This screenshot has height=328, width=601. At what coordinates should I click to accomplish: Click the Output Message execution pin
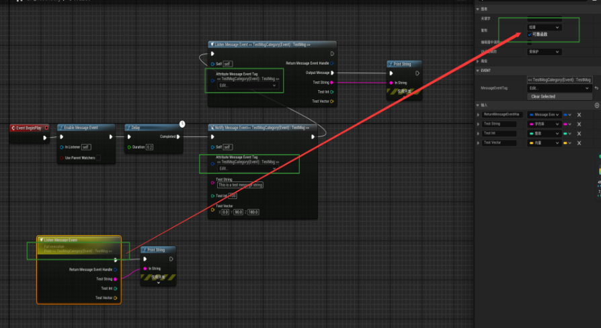332,73
